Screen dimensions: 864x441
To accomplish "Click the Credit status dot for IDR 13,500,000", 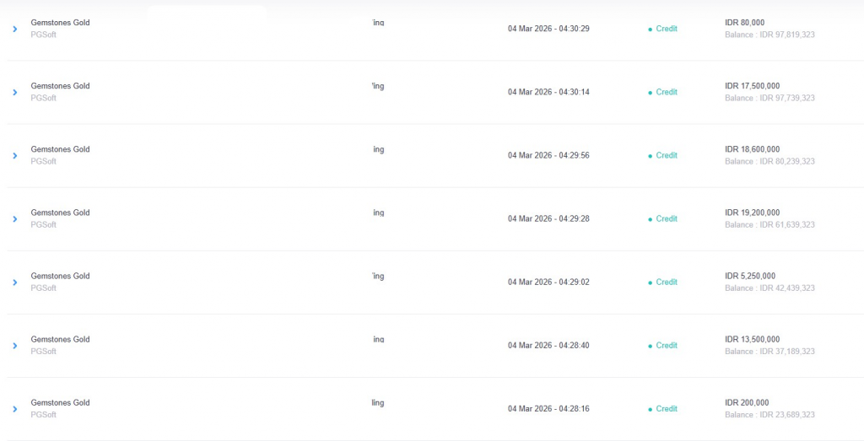I will pyautogui.click(x=650, y=345).
